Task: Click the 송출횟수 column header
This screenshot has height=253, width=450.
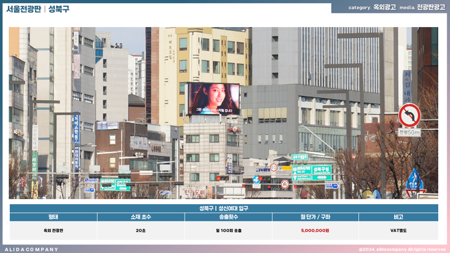Action: point(228,217)
